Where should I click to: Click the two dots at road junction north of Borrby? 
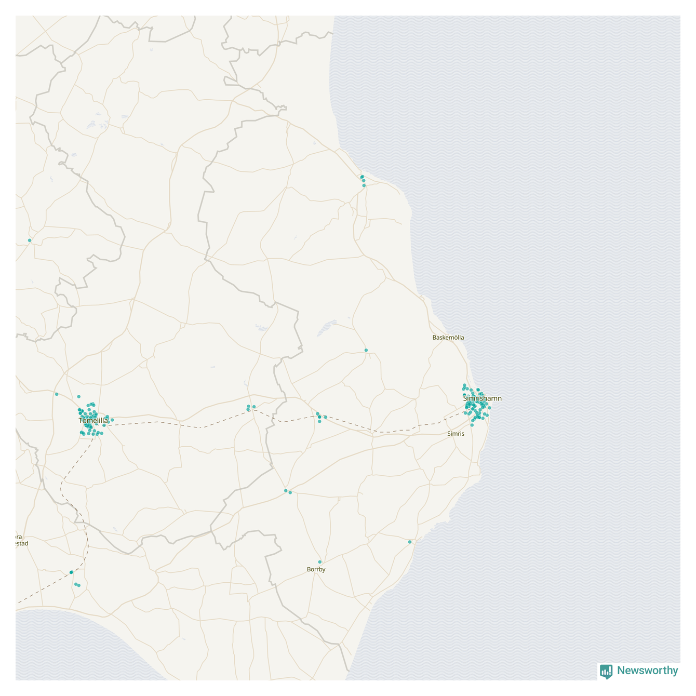[x=288, y=491]
